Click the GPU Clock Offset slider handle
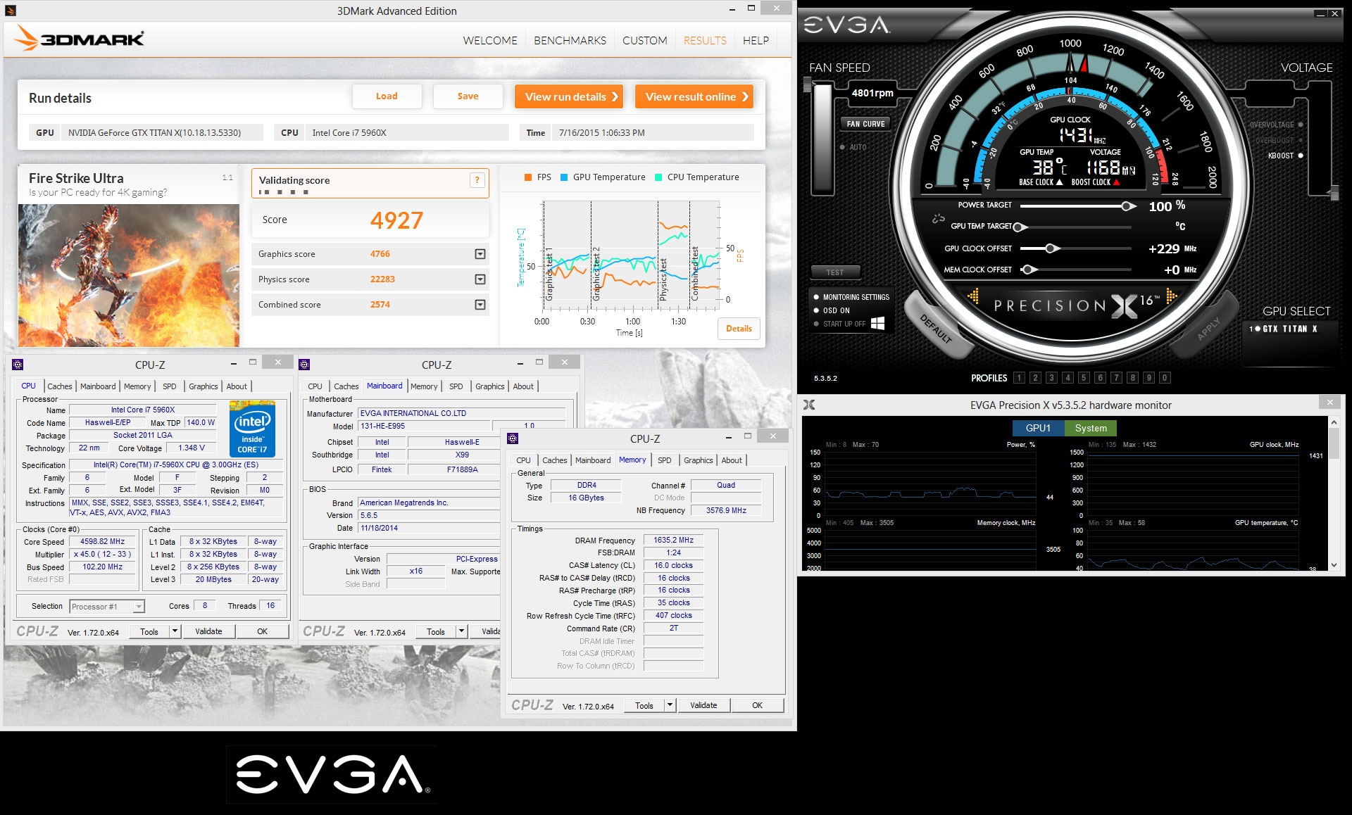 pos(1050,248)
